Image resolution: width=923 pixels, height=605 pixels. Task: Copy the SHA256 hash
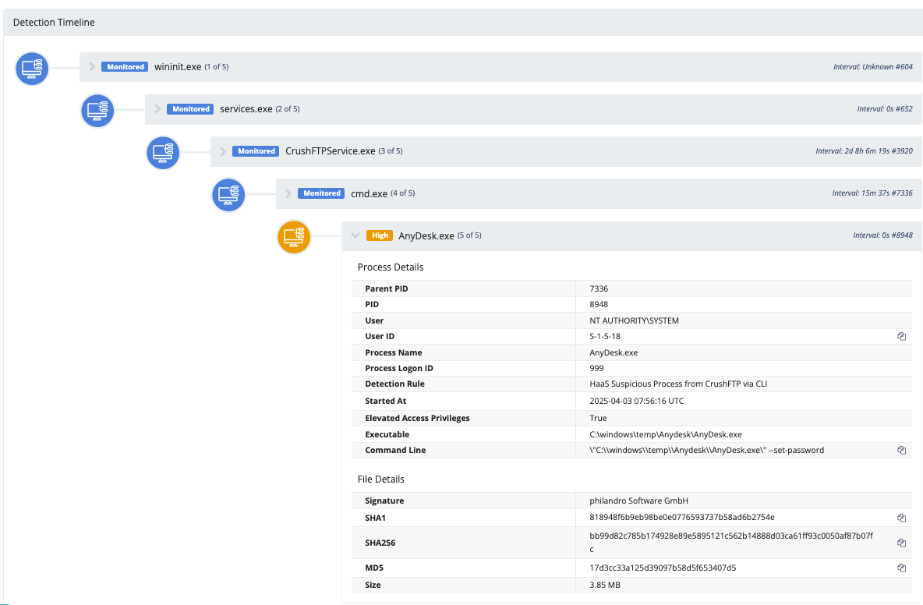[901, 543]
